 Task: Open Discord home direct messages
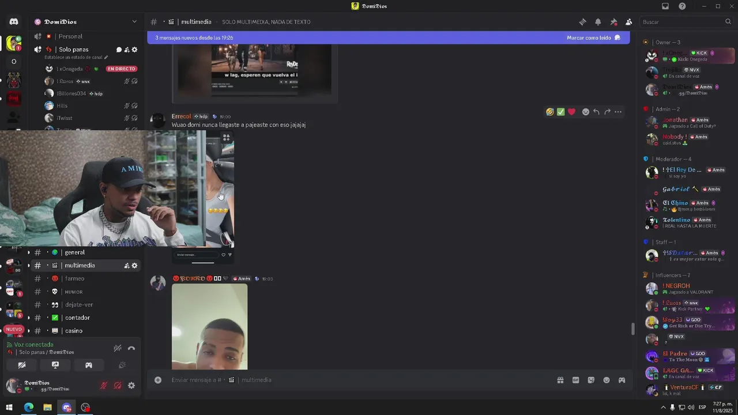14,21
